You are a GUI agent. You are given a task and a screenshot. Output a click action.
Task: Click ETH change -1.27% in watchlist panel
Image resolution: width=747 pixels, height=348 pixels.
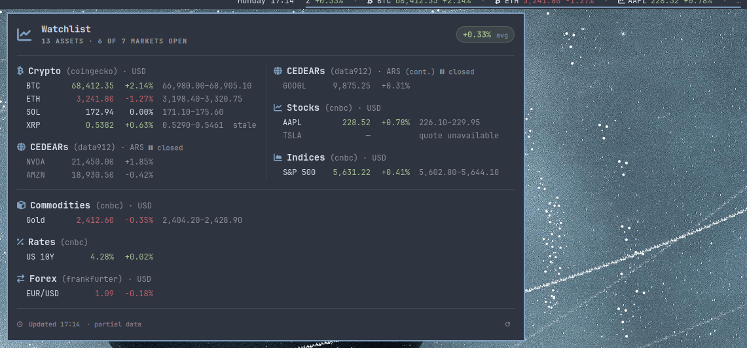click(139, 99)
